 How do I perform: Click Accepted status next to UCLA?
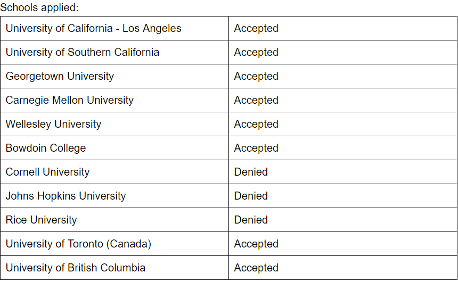tap(256, 28)
